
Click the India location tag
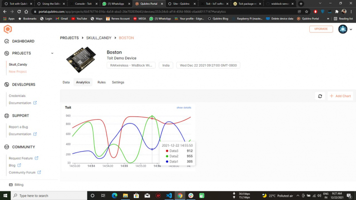[x=166, y=65]
